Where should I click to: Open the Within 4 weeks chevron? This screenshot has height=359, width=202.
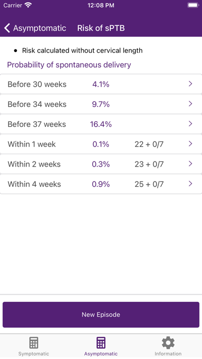[190, 184]
